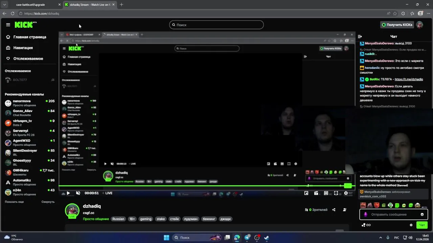
Task: Open the clip creation icon
Action: click(x=316, y=193)
